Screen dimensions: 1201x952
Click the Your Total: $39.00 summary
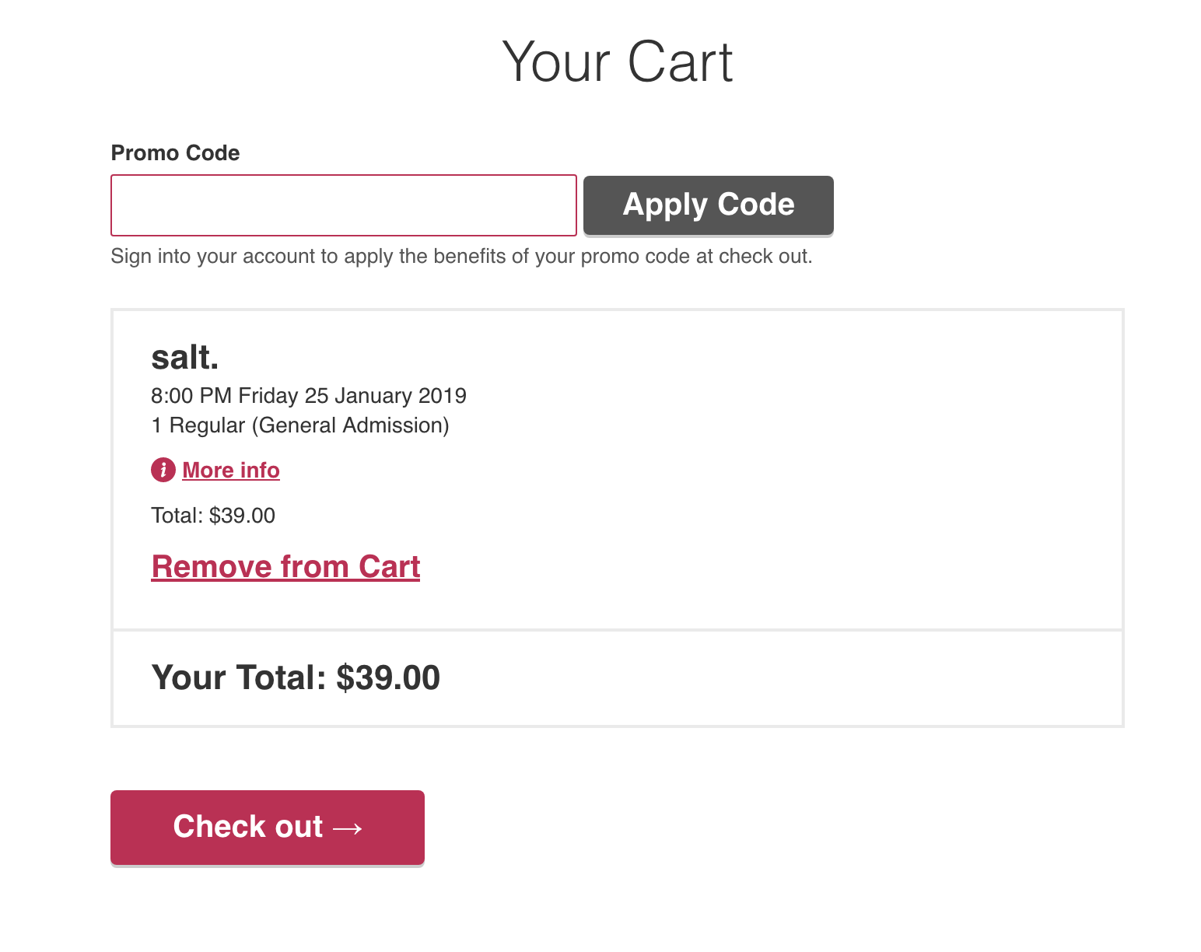tap(295, 677)
